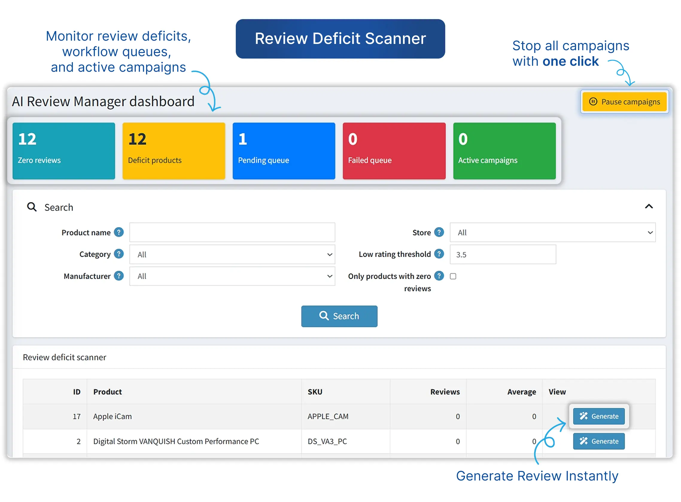Generate review for Digital Storm VANQUISH PC

click(598, 441)
